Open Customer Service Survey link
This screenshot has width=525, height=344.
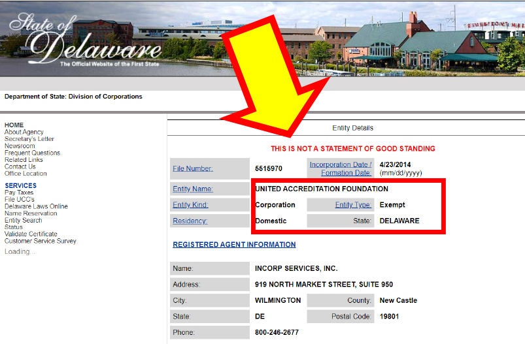41,241
